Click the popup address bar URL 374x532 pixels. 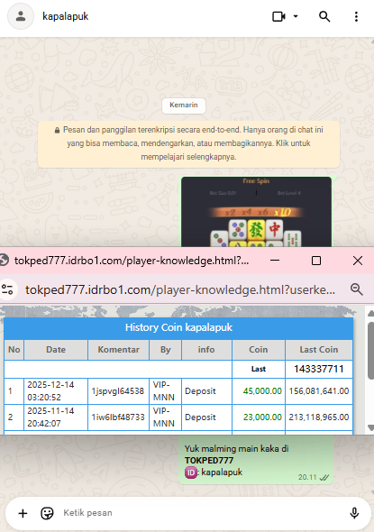click(180, 289)
